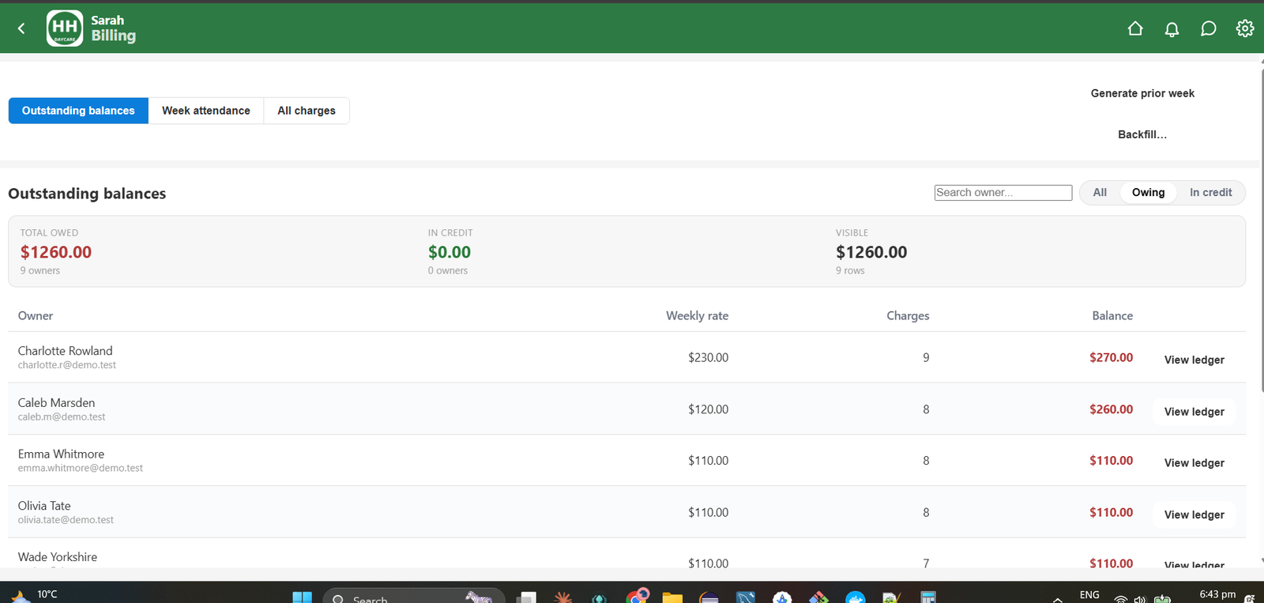View ledger for Emma Whitmore
Viewport: 1264px width, 603px height.
coord(1194,463)
